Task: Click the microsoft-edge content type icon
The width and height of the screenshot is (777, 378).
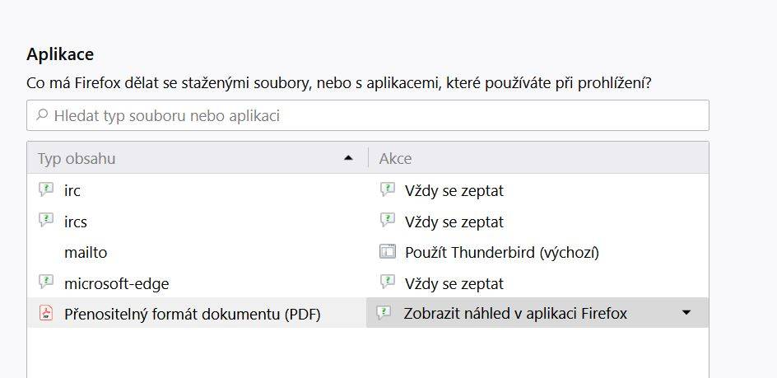Action: click(x=45, y=282)
